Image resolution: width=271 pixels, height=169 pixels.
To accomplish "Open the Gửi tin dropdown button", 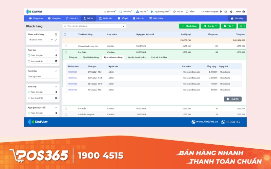I will click(x=210, y=26).
